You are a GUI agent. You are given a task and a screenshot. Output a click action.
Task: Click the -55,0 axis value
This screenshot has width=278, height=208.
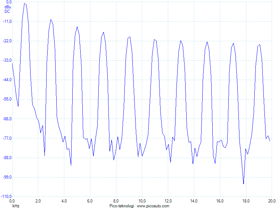pyautogui.click(x=7, y=99)
